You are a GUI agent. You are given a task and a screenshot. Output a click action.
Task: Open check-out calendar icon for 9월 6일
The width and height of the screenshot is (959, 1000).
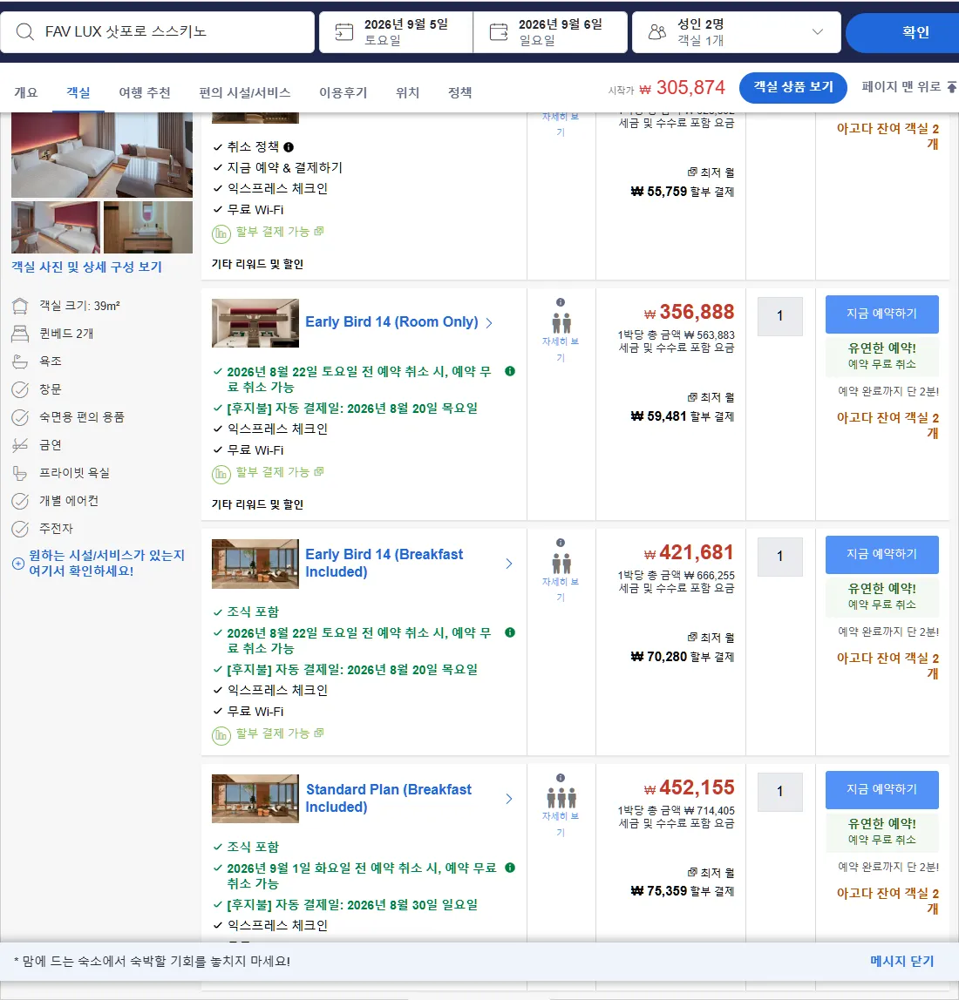pos(499,32)
